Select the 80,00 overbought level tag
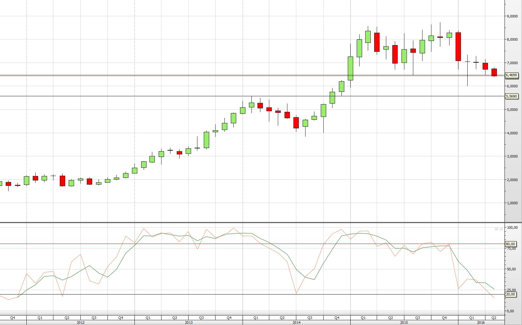The image size is (522, 325). click(511, 244)
